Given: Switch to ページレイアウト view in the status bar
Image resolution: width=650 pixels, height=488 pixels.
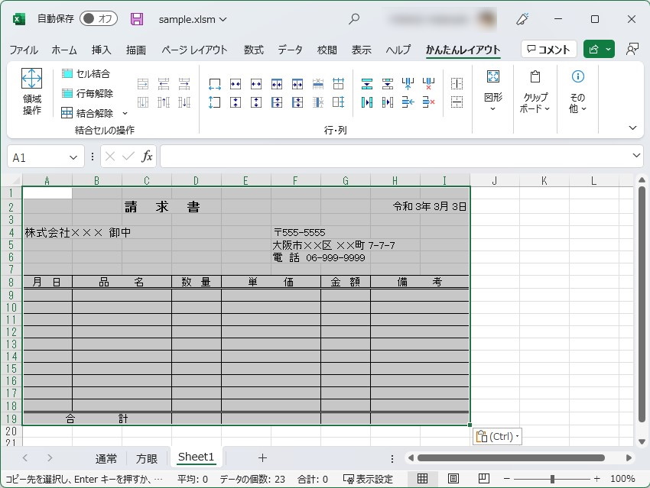Looking at the screenshot, I should click(x=453, y=477).
